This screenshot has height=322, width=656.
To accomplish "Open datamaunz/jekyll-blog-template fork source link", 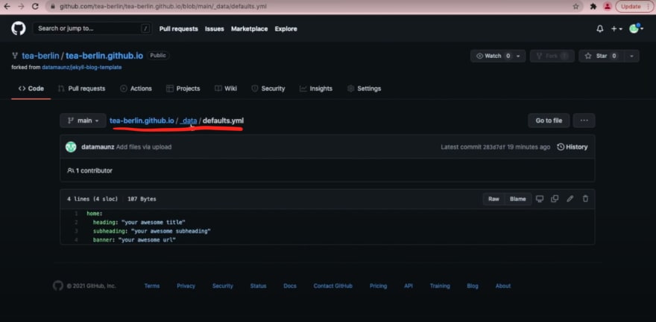I will [x=82, y=67].
